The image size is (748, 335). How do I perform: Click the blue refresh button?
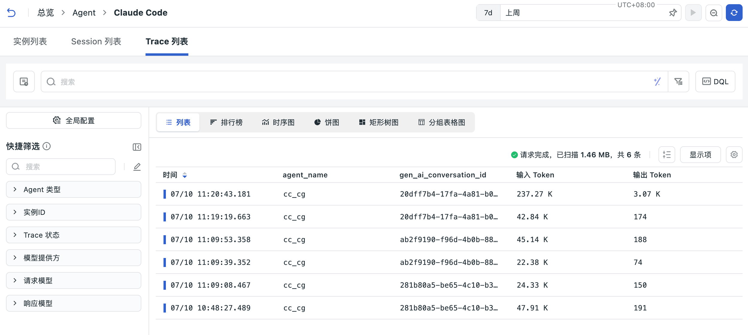click(734, 13)
